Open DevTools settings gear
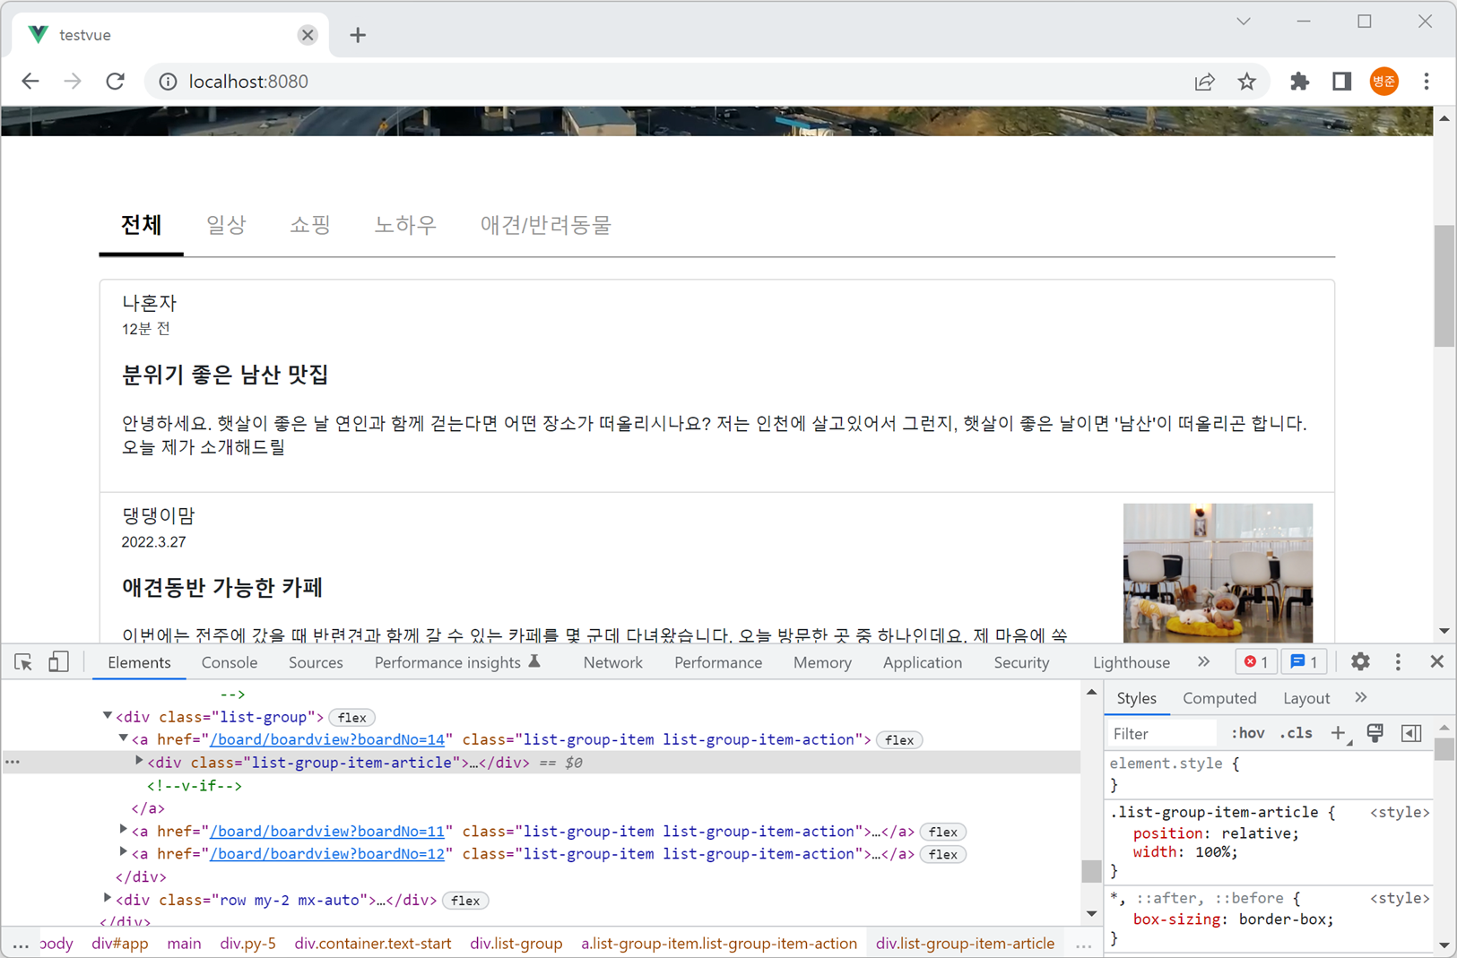This screenshot has height=958, width=1457. coord(1360,662)
